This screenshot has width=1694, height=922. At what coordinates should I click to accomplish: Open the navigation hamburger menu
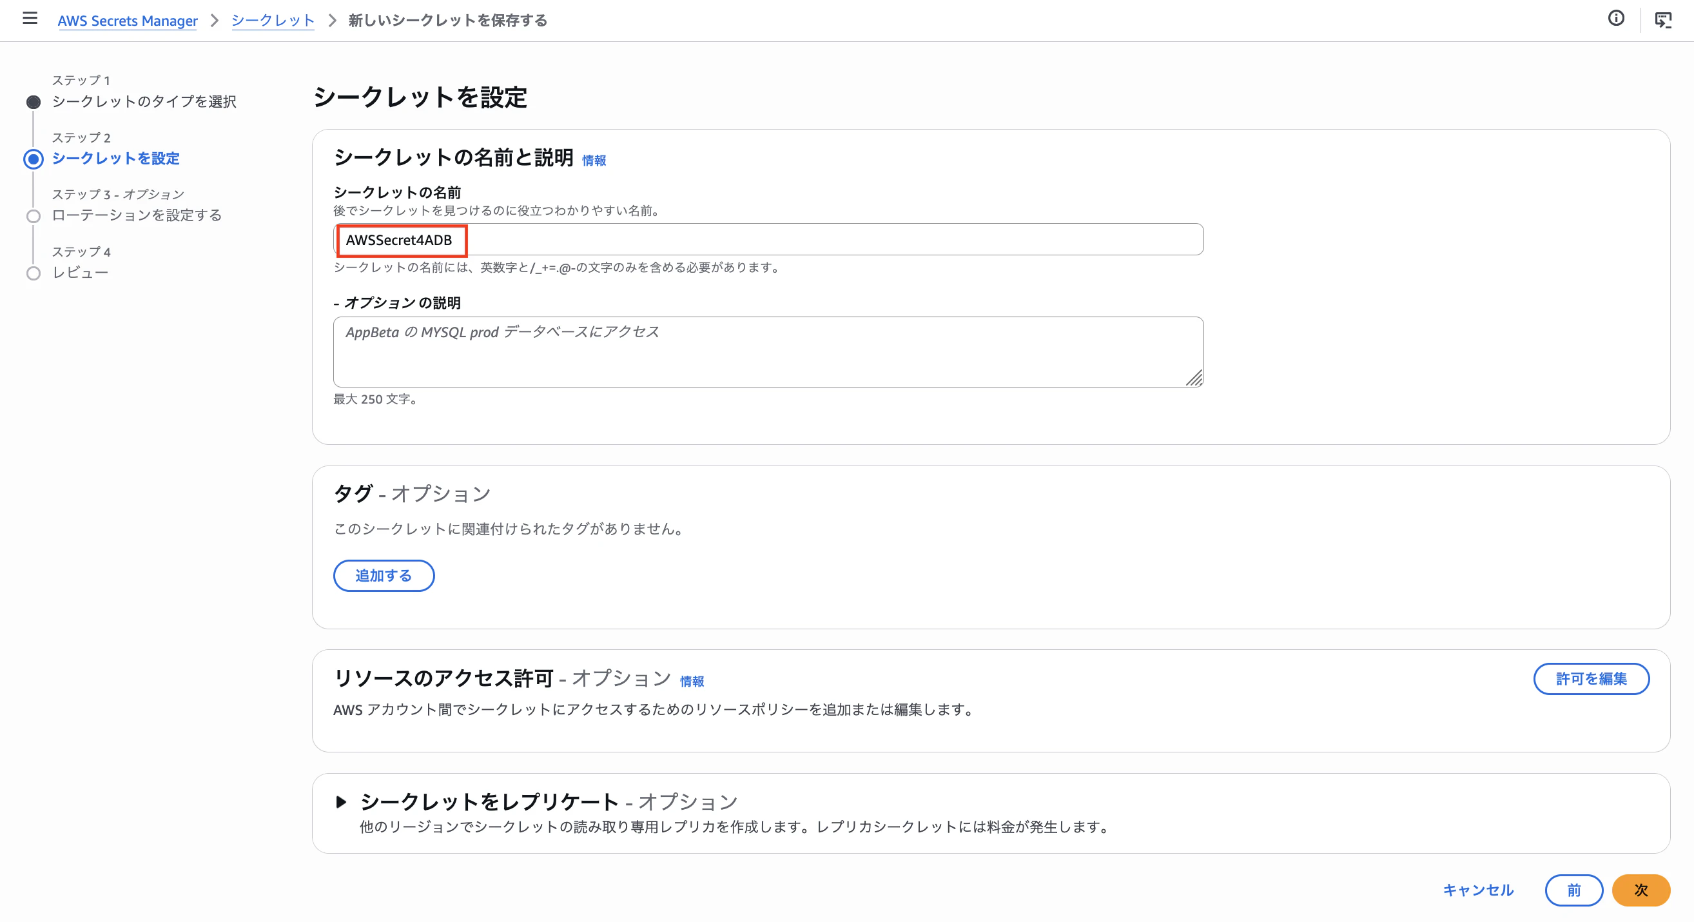click(x=30, y=19)
